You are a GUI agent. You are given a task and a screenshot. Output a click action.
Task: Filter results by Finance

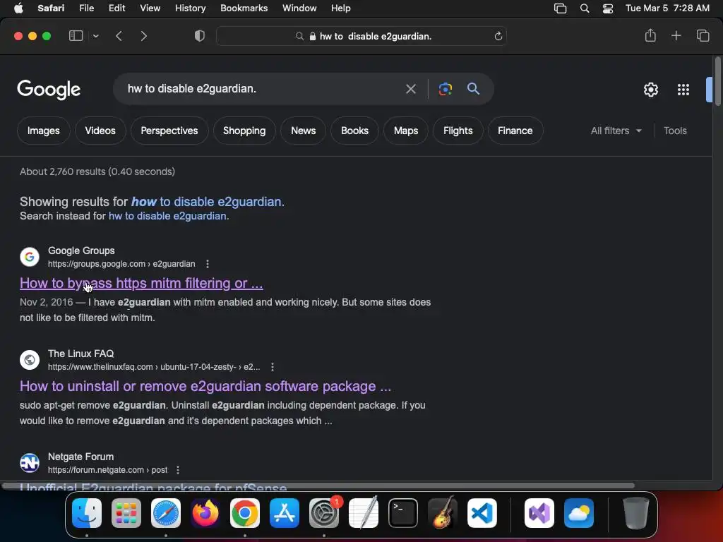515,131
